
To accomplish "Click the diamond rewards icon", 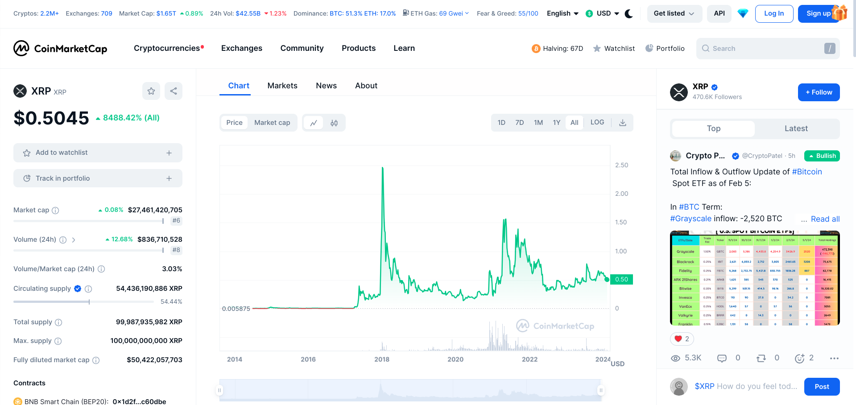I will 743,13.
